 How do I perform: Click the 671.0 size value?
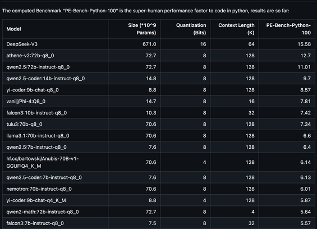click(x=149, y=44)
